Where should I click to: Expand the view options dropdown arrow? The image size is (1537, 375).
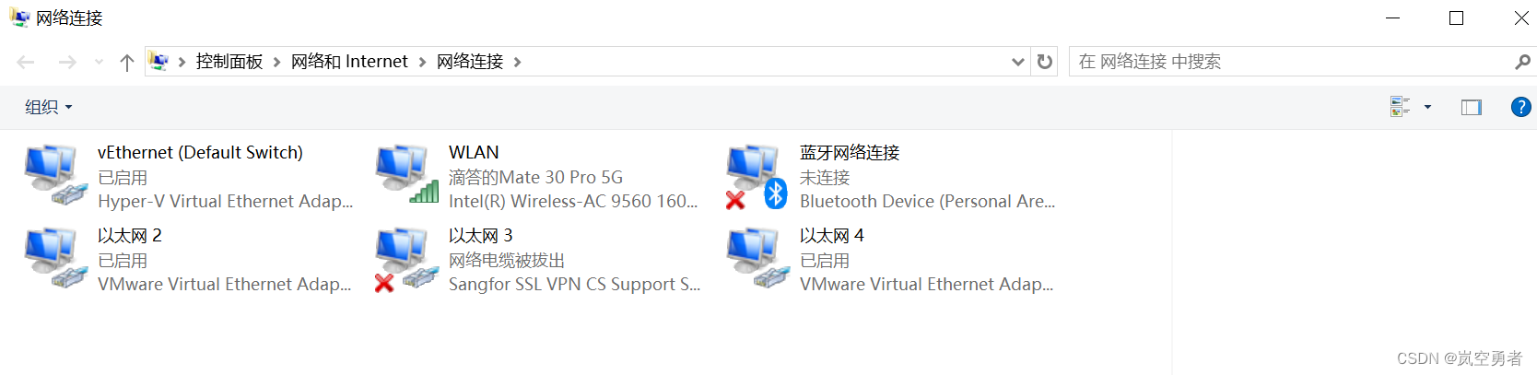pyautogui.click(x=1427, y=107)
